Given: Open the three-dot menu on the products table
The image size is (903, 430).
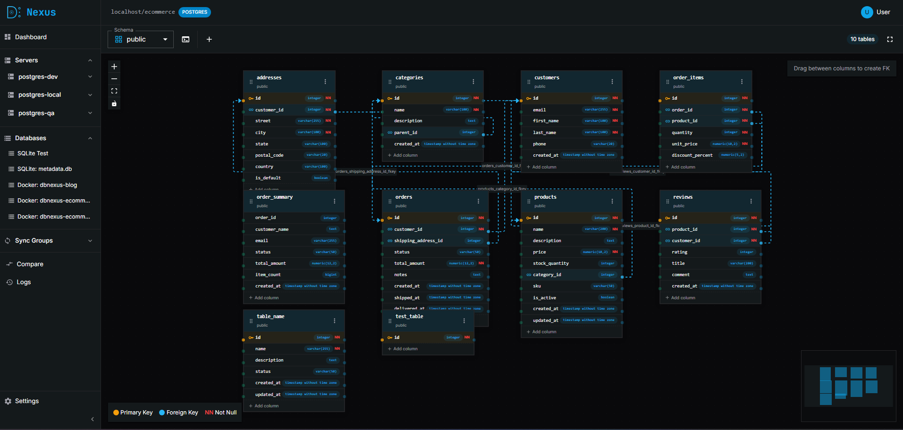Looking at the screenshot, I should (612, 201).
